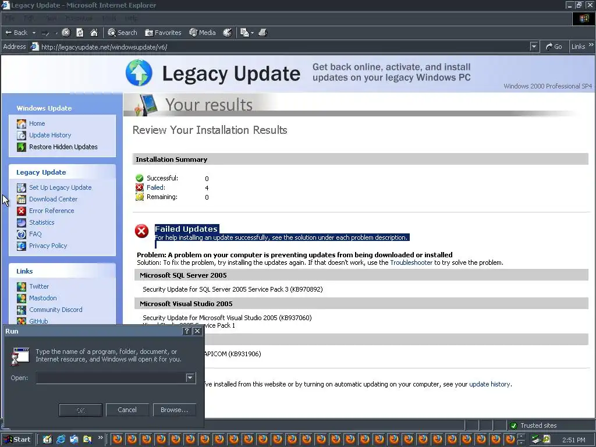596x447 pixels.
Task: Expand the Links toolbar chevron
Action: tap(591, 45)
